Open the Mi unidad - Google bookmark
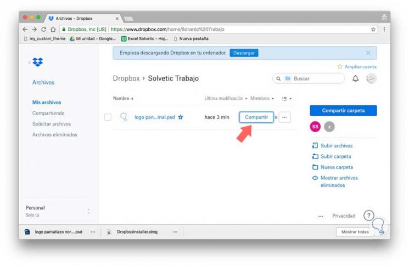 [93, 38]
